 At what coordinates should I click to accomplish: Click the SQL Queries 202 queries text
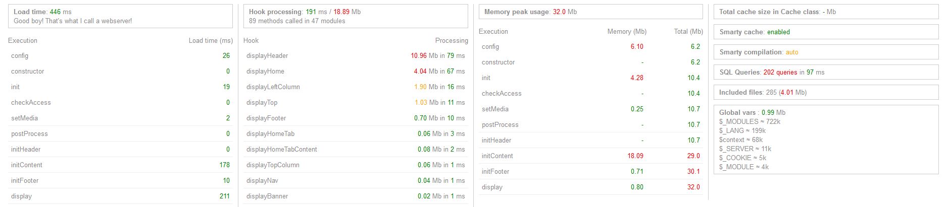(780, 72)
